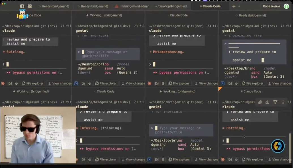The width and height of the screenshot is (293, 168).
Task: Toggle microphone in gemini pane beside Swirling pane
Action: click(89, 83)
